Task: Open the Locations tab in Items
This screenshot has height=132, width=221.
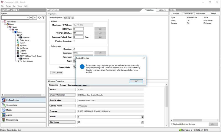Action: tap(175, 13)
